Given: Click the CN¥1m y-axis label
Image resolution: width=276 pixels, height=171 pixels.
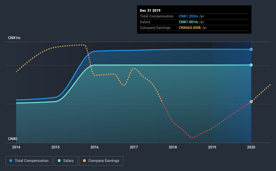Looking at the screenshot, I should (14, 38).
